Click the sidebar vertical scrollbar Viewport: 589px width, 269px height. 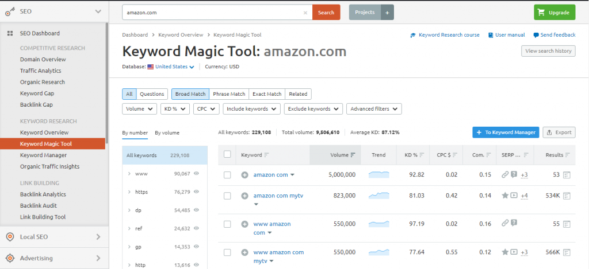(107, 83)
